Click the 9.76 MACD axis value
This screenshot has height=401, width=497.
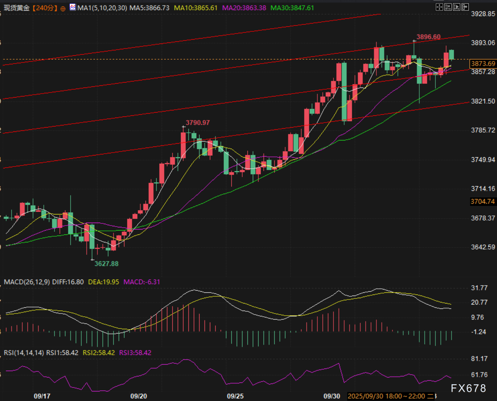(x=477, y=317)
